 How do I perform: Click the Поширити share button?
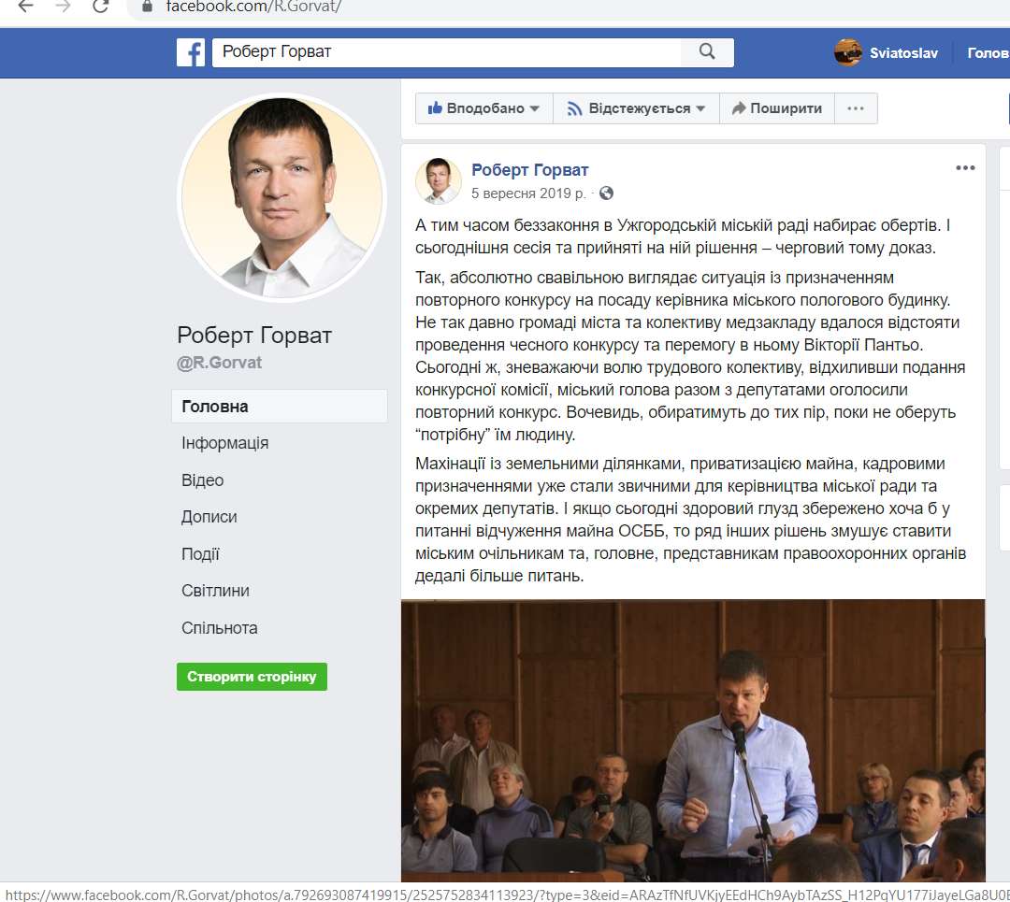coord(777,108)
